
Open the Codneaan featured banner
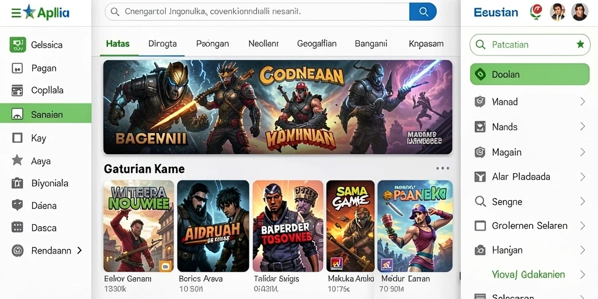point(277,107)
